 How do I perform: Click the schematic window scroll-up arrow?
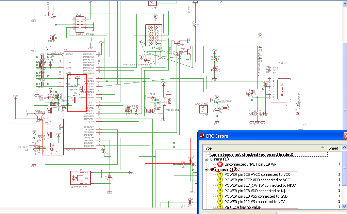click(345, 3)
